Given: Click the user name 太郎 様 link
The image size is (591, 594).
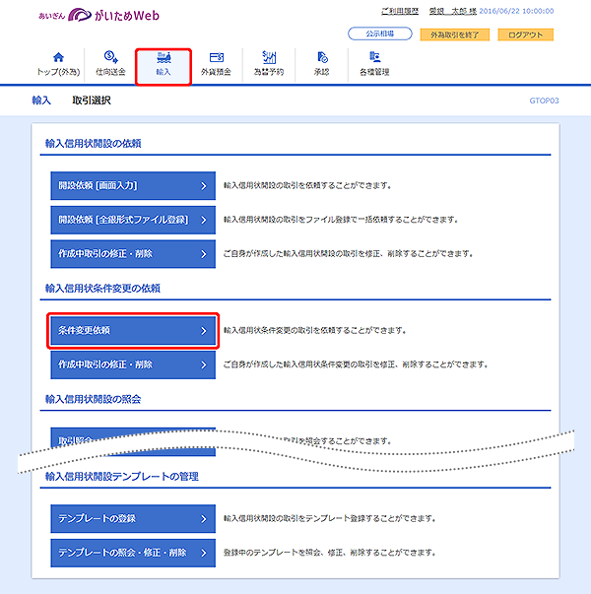Looking at the screenshot, I should click(453, 11).
